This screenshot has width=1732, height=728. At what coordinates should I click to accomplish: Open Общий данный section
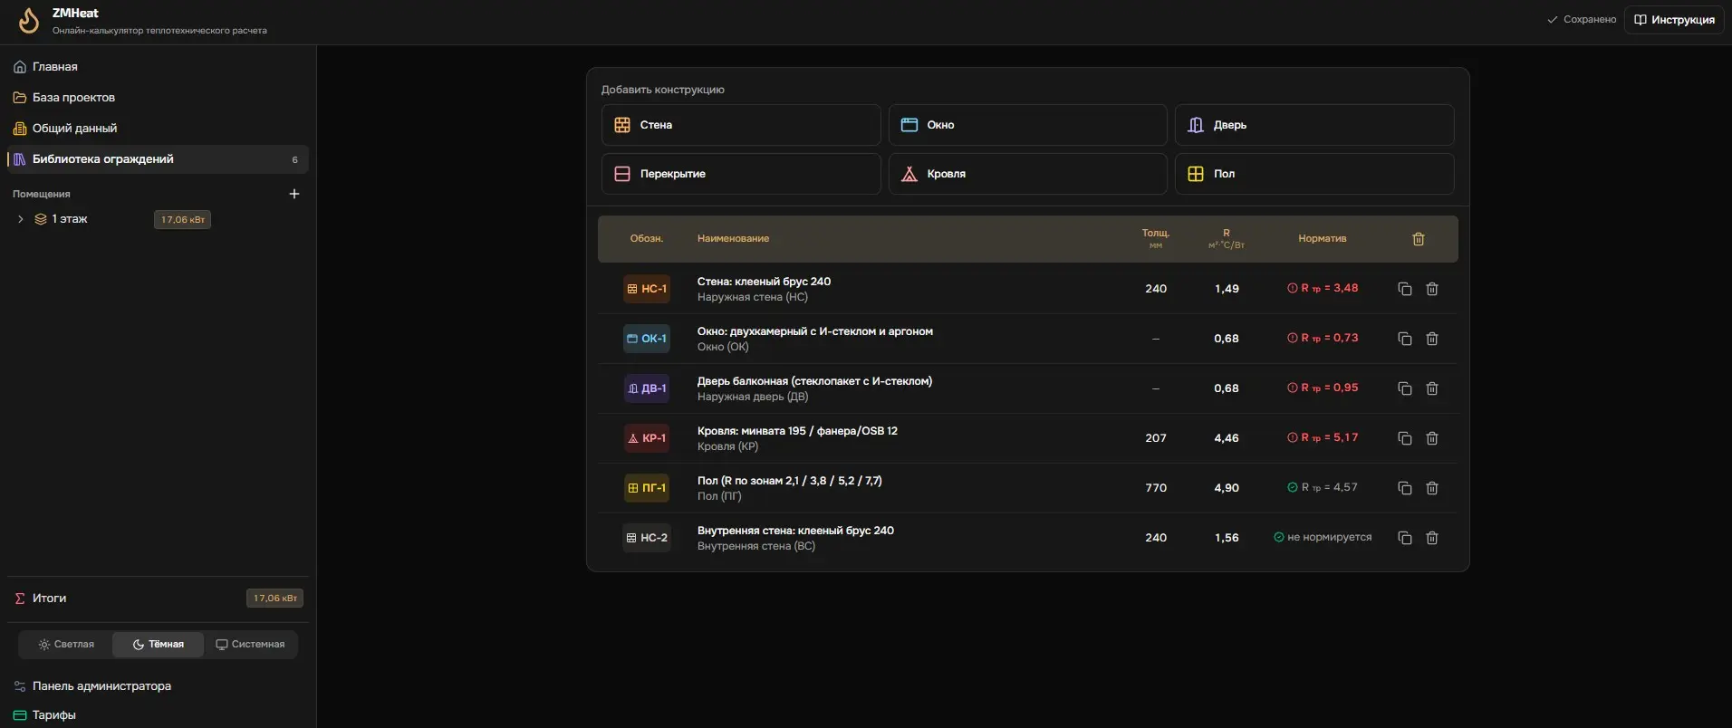(158, 129)
